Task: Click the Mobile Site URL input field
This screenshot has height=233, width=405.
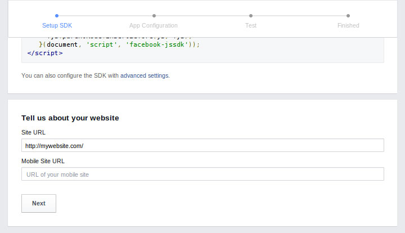Action: coord(202,174)
